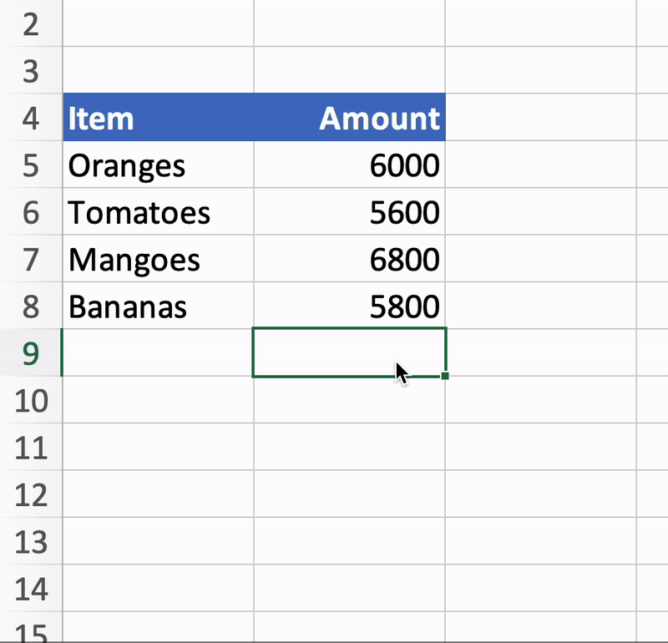Click row header 5 to select it
668x643 pixels.
pos(31,165)
